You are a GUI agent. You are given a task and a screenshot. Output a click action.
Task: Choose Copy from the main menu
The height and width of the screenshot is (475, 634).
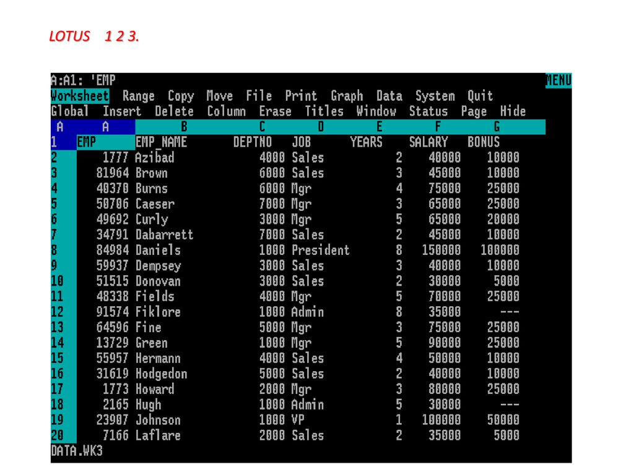tap(181, 96)
